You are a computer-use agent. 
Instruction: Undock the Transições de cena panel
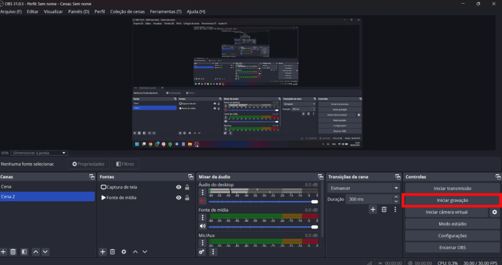coord(398,177)
